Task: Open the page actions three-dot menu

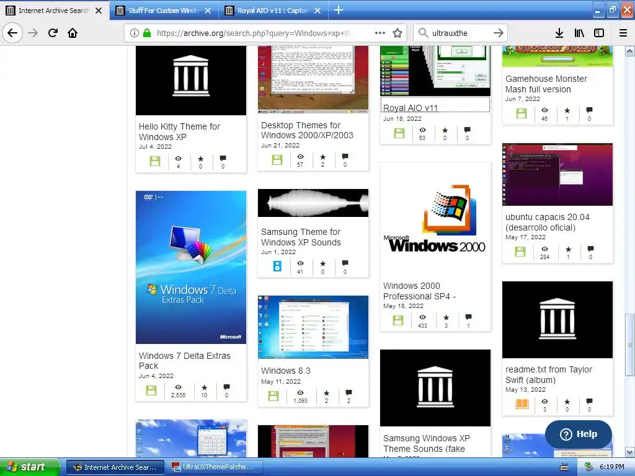Action: pyautogui.click(x=380, y=33)
